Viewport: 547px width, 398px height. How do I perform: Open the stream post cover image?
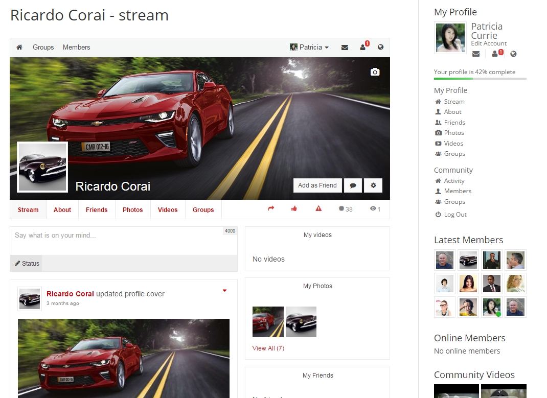click(x=124, y=358)
